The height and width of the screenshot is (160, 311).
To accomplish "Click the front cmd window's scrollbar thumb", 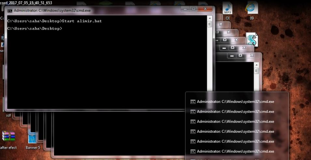I will [x=209, y=24].
